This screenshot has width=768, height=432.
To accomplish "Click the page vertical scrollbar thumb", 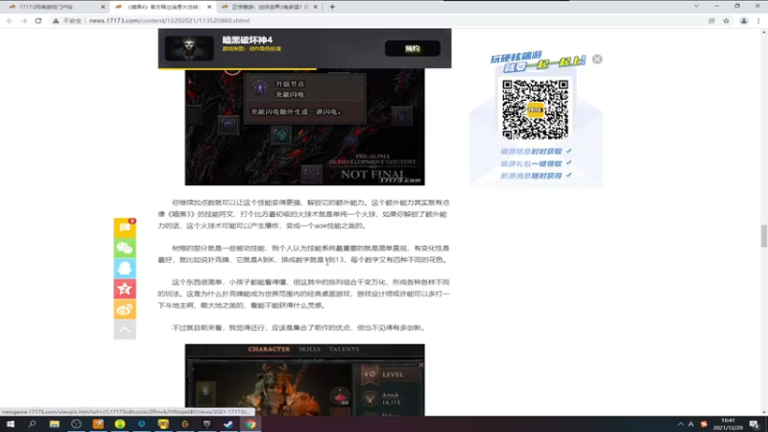I will coord(763,236).
